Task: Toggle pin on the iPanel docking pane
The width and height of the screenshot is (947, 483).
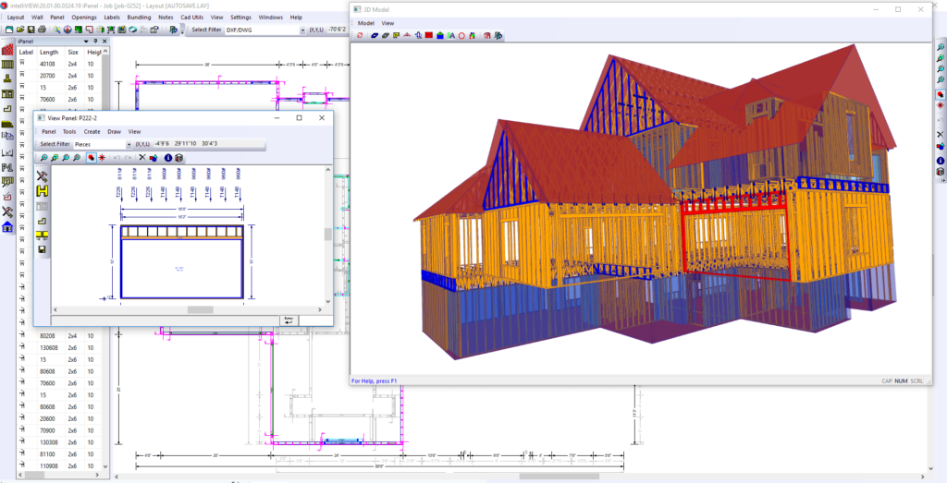Action: click(x=96, y=42)
